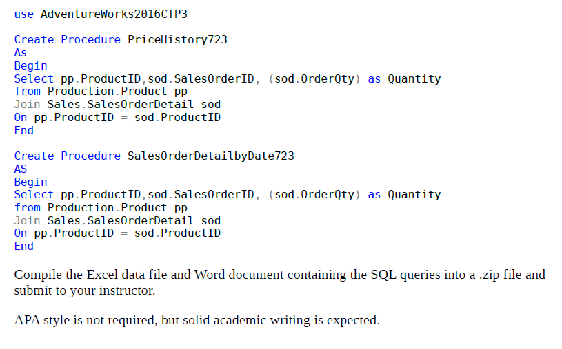The width and height of the screenshot is (562, 349).
Task: Click the AdventureWorks2016CTP3 database name
Action: tap(114, 14)
